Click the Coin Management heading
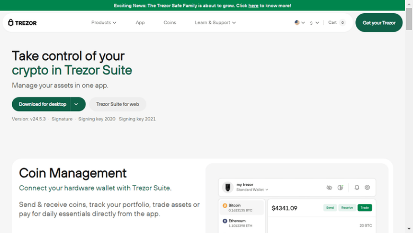 tap(73, 173)
